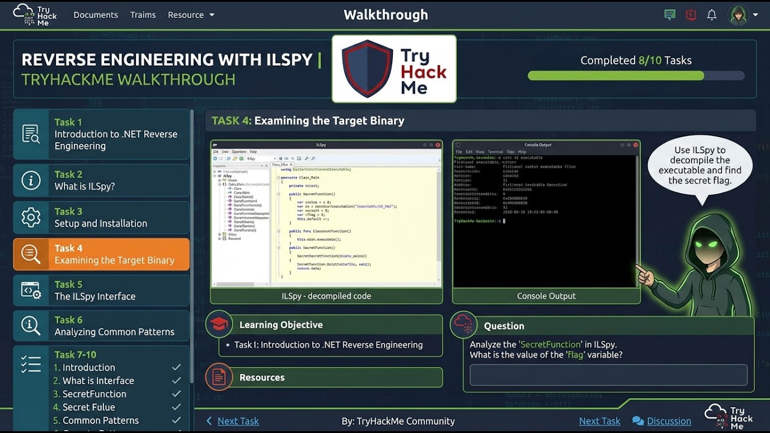This screenshot has height=433, width=770.
Task: Open the user avatar profile
Action: pos(738,15)
